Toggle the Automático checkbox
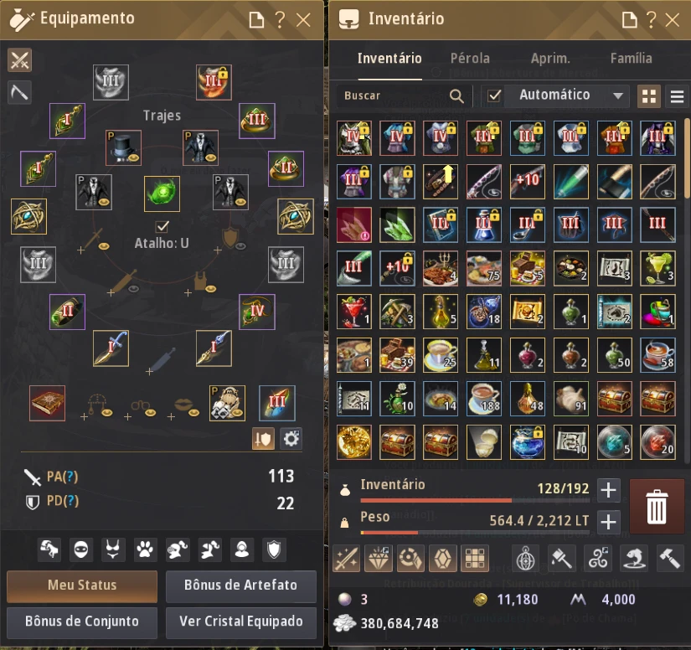This screenshot has height=650, width=691. [494, 95]
